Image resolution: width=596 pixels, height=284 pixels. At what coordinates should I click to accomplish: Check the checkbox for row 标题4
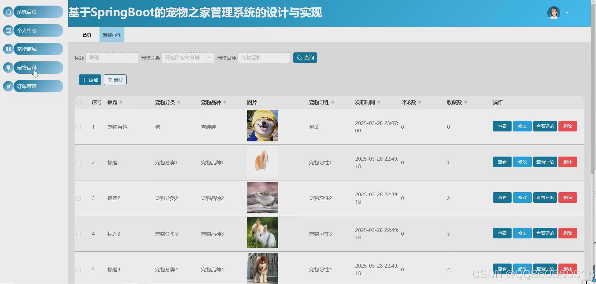(79, 270)
